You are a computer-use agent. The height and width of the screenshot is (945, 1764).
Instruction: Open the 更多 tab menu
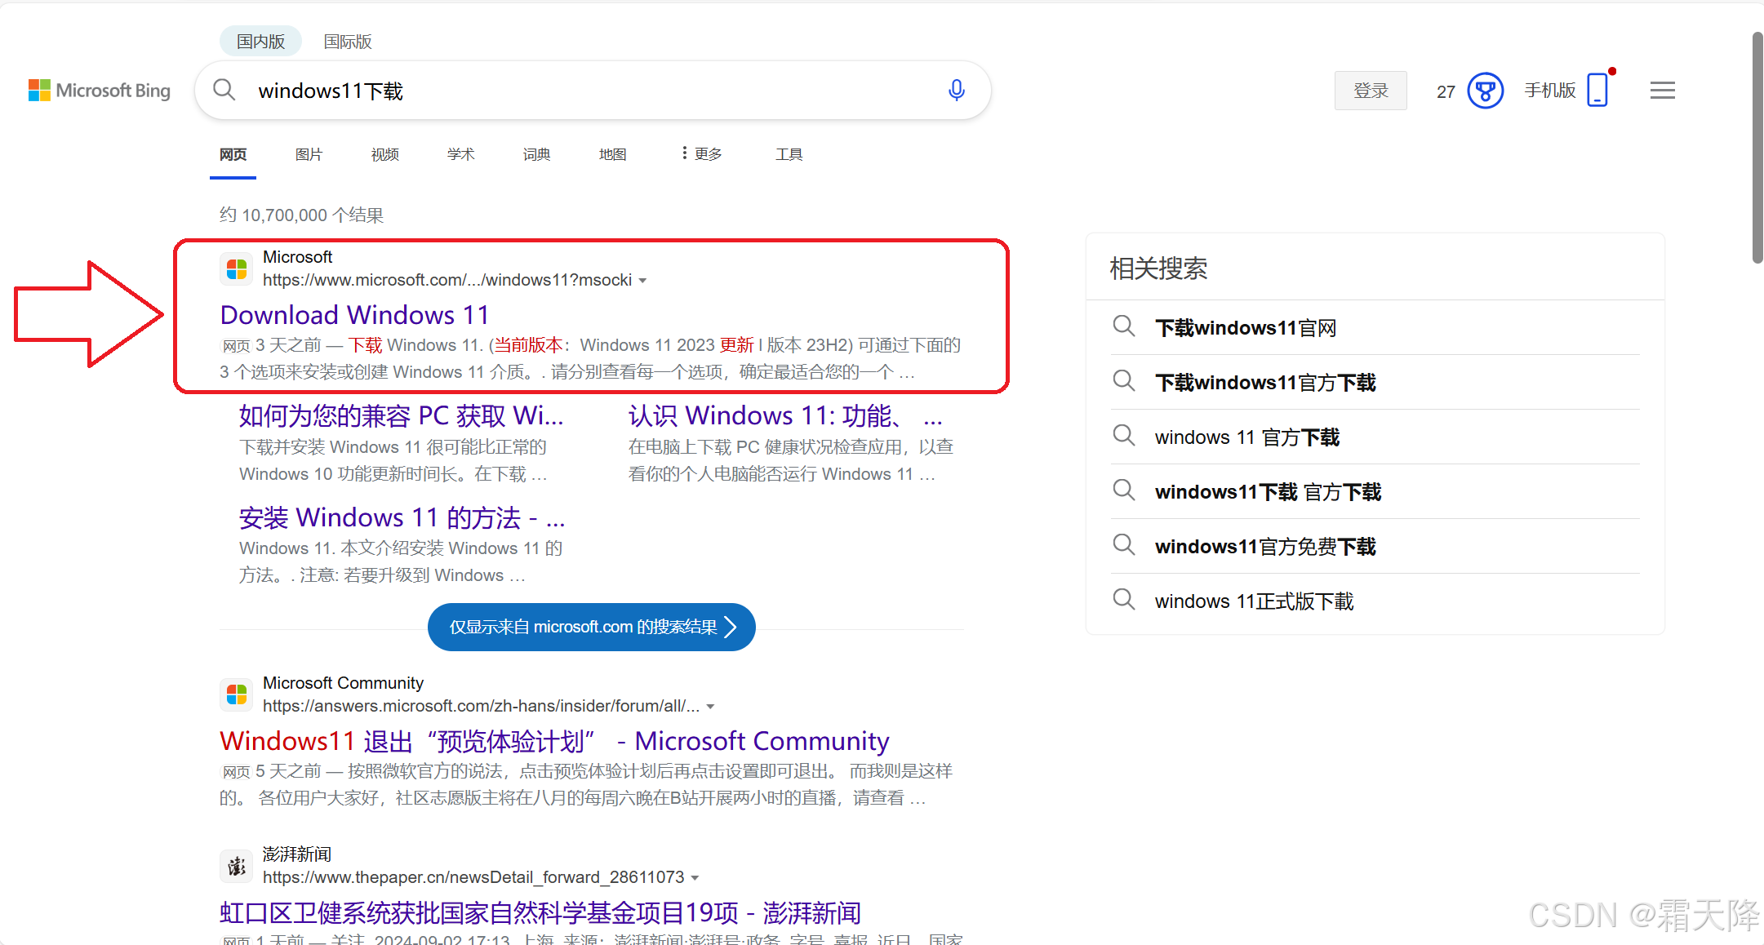pyautogui.click(x=702, y=154)
